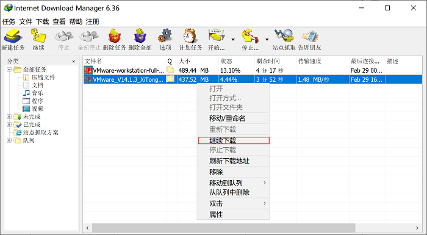
Task: Click file icon of VMware-workstation-full row
Action: click(x=88, y=70)
